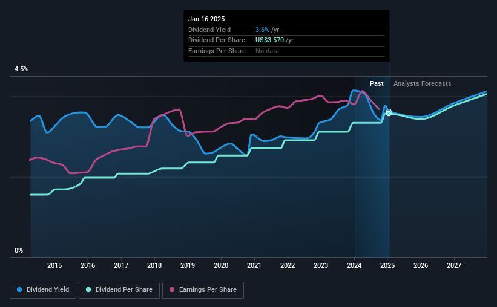Click the 2021 x-axis label
The height and width of the screenshot is (307, 497).
pos(254,265)
